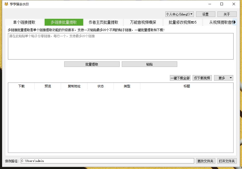The width and height of the screenshot is (242, 169).
Task: Focus the link paste text area
Action: point(121,46)
